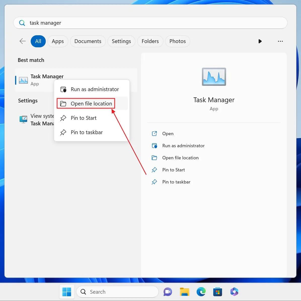Click shield icon for right pane Run as administrator
This screenshot has width=301, height=301.
click(154, 146)
